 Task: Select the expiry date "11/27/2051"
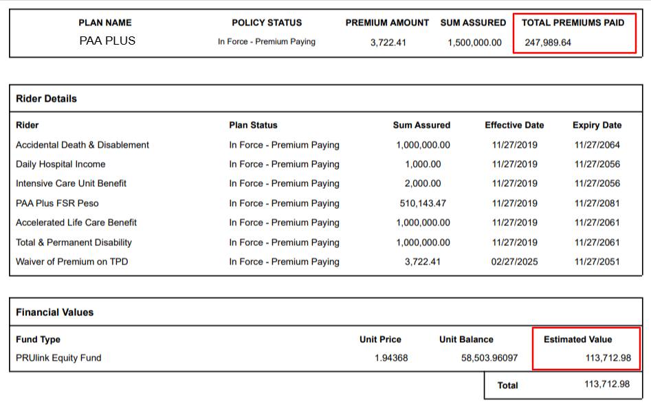(597, 262)
